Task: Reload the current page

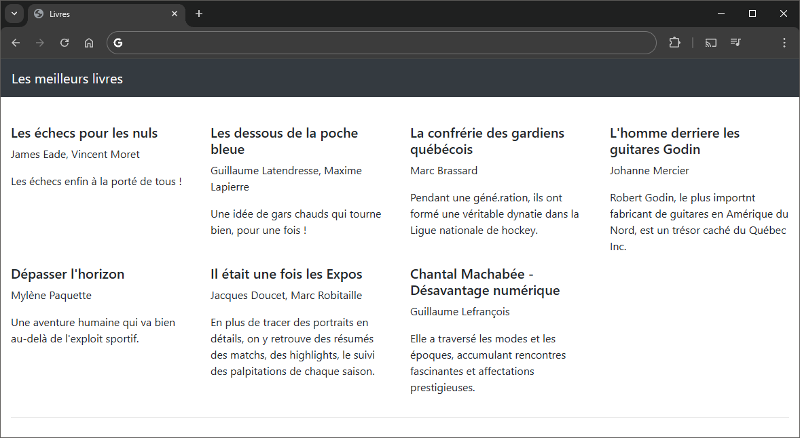Action: (65, 43)
